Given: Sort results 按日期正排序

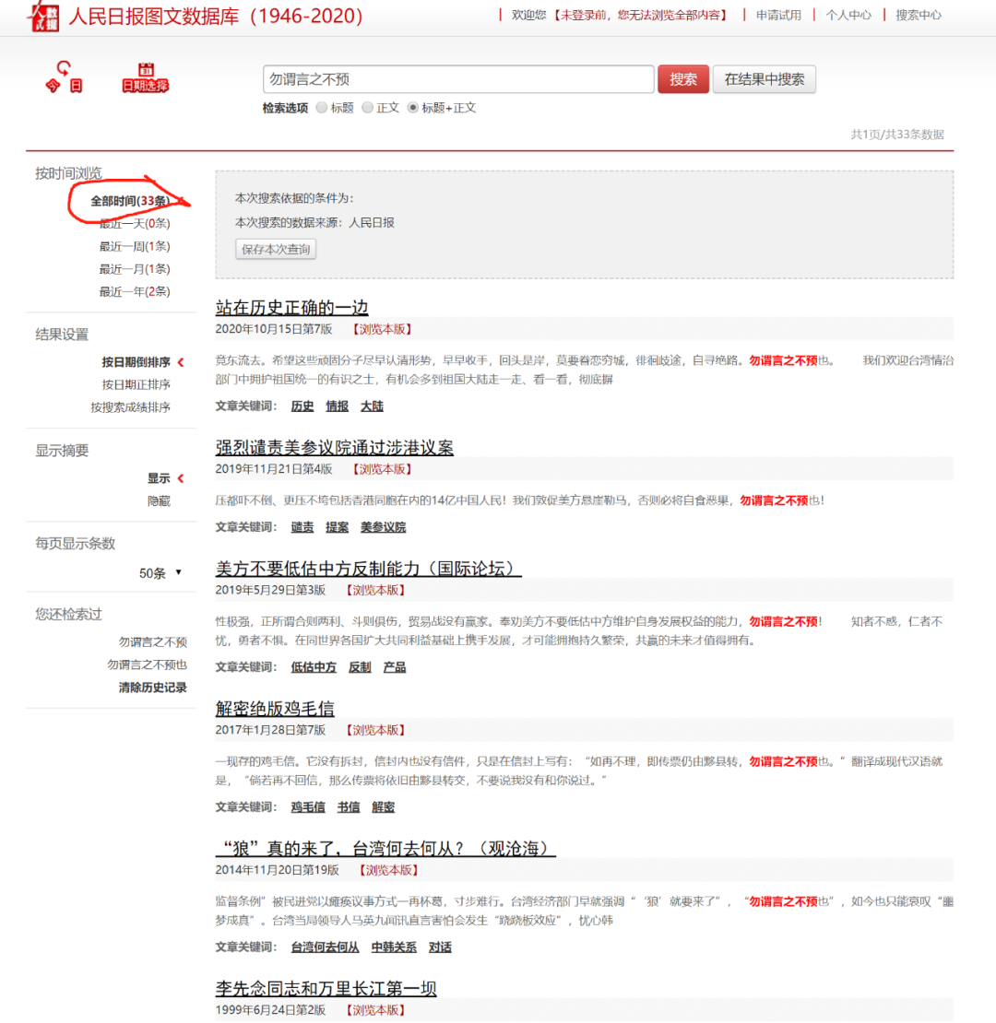Looking at the screenshot, I should pos(136,384).
